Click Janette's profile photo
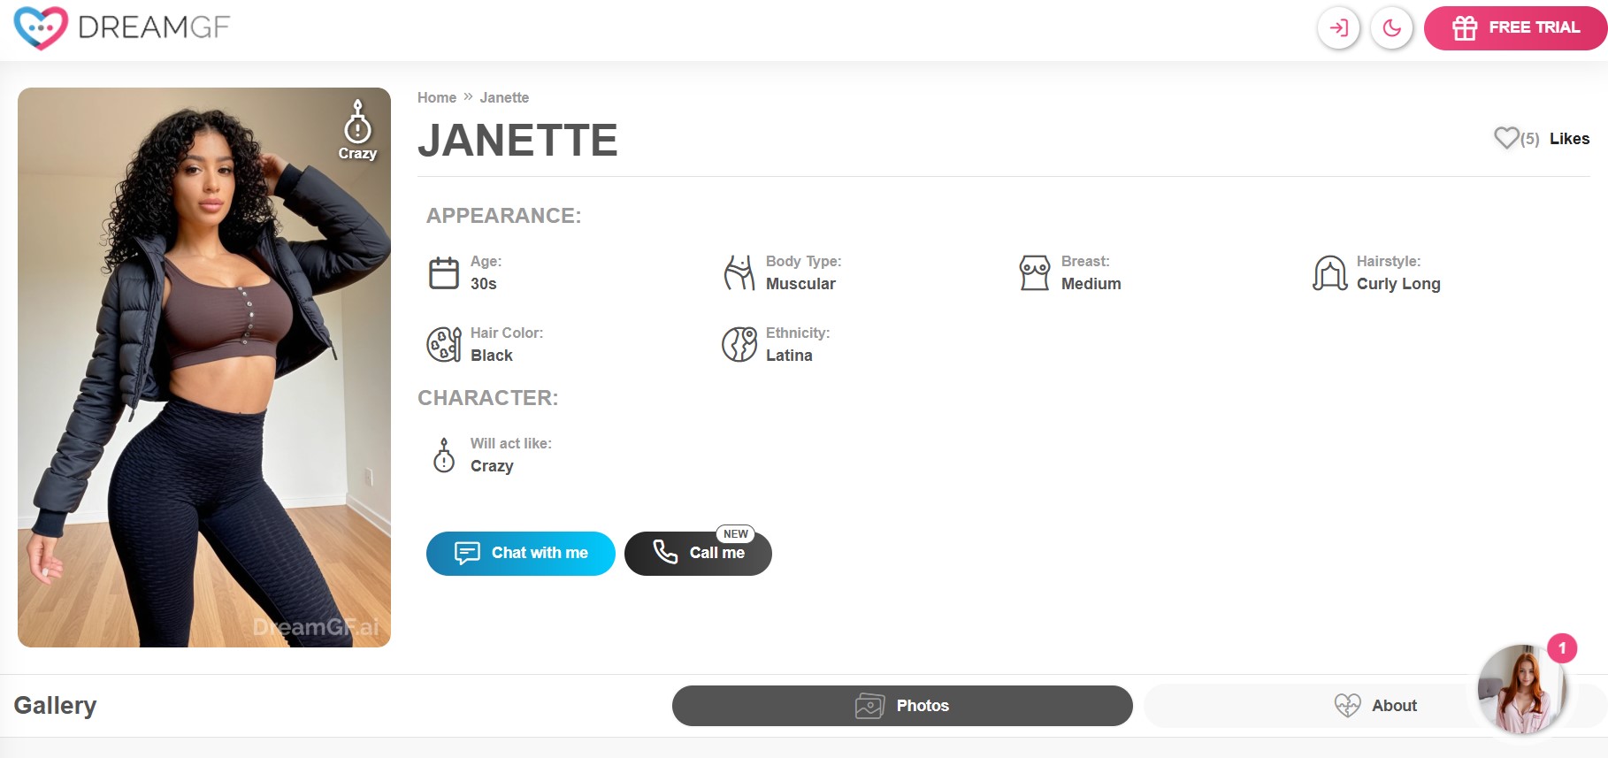The height and width of the screenshot is (758, 1608). click(204, 367)
